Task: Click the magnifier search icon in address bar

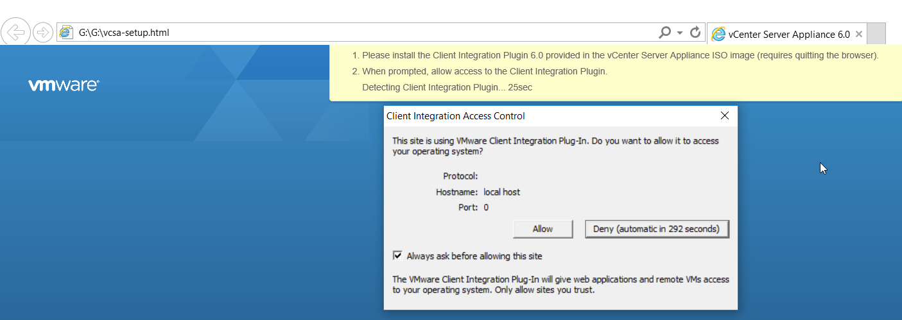Action: 665,33
